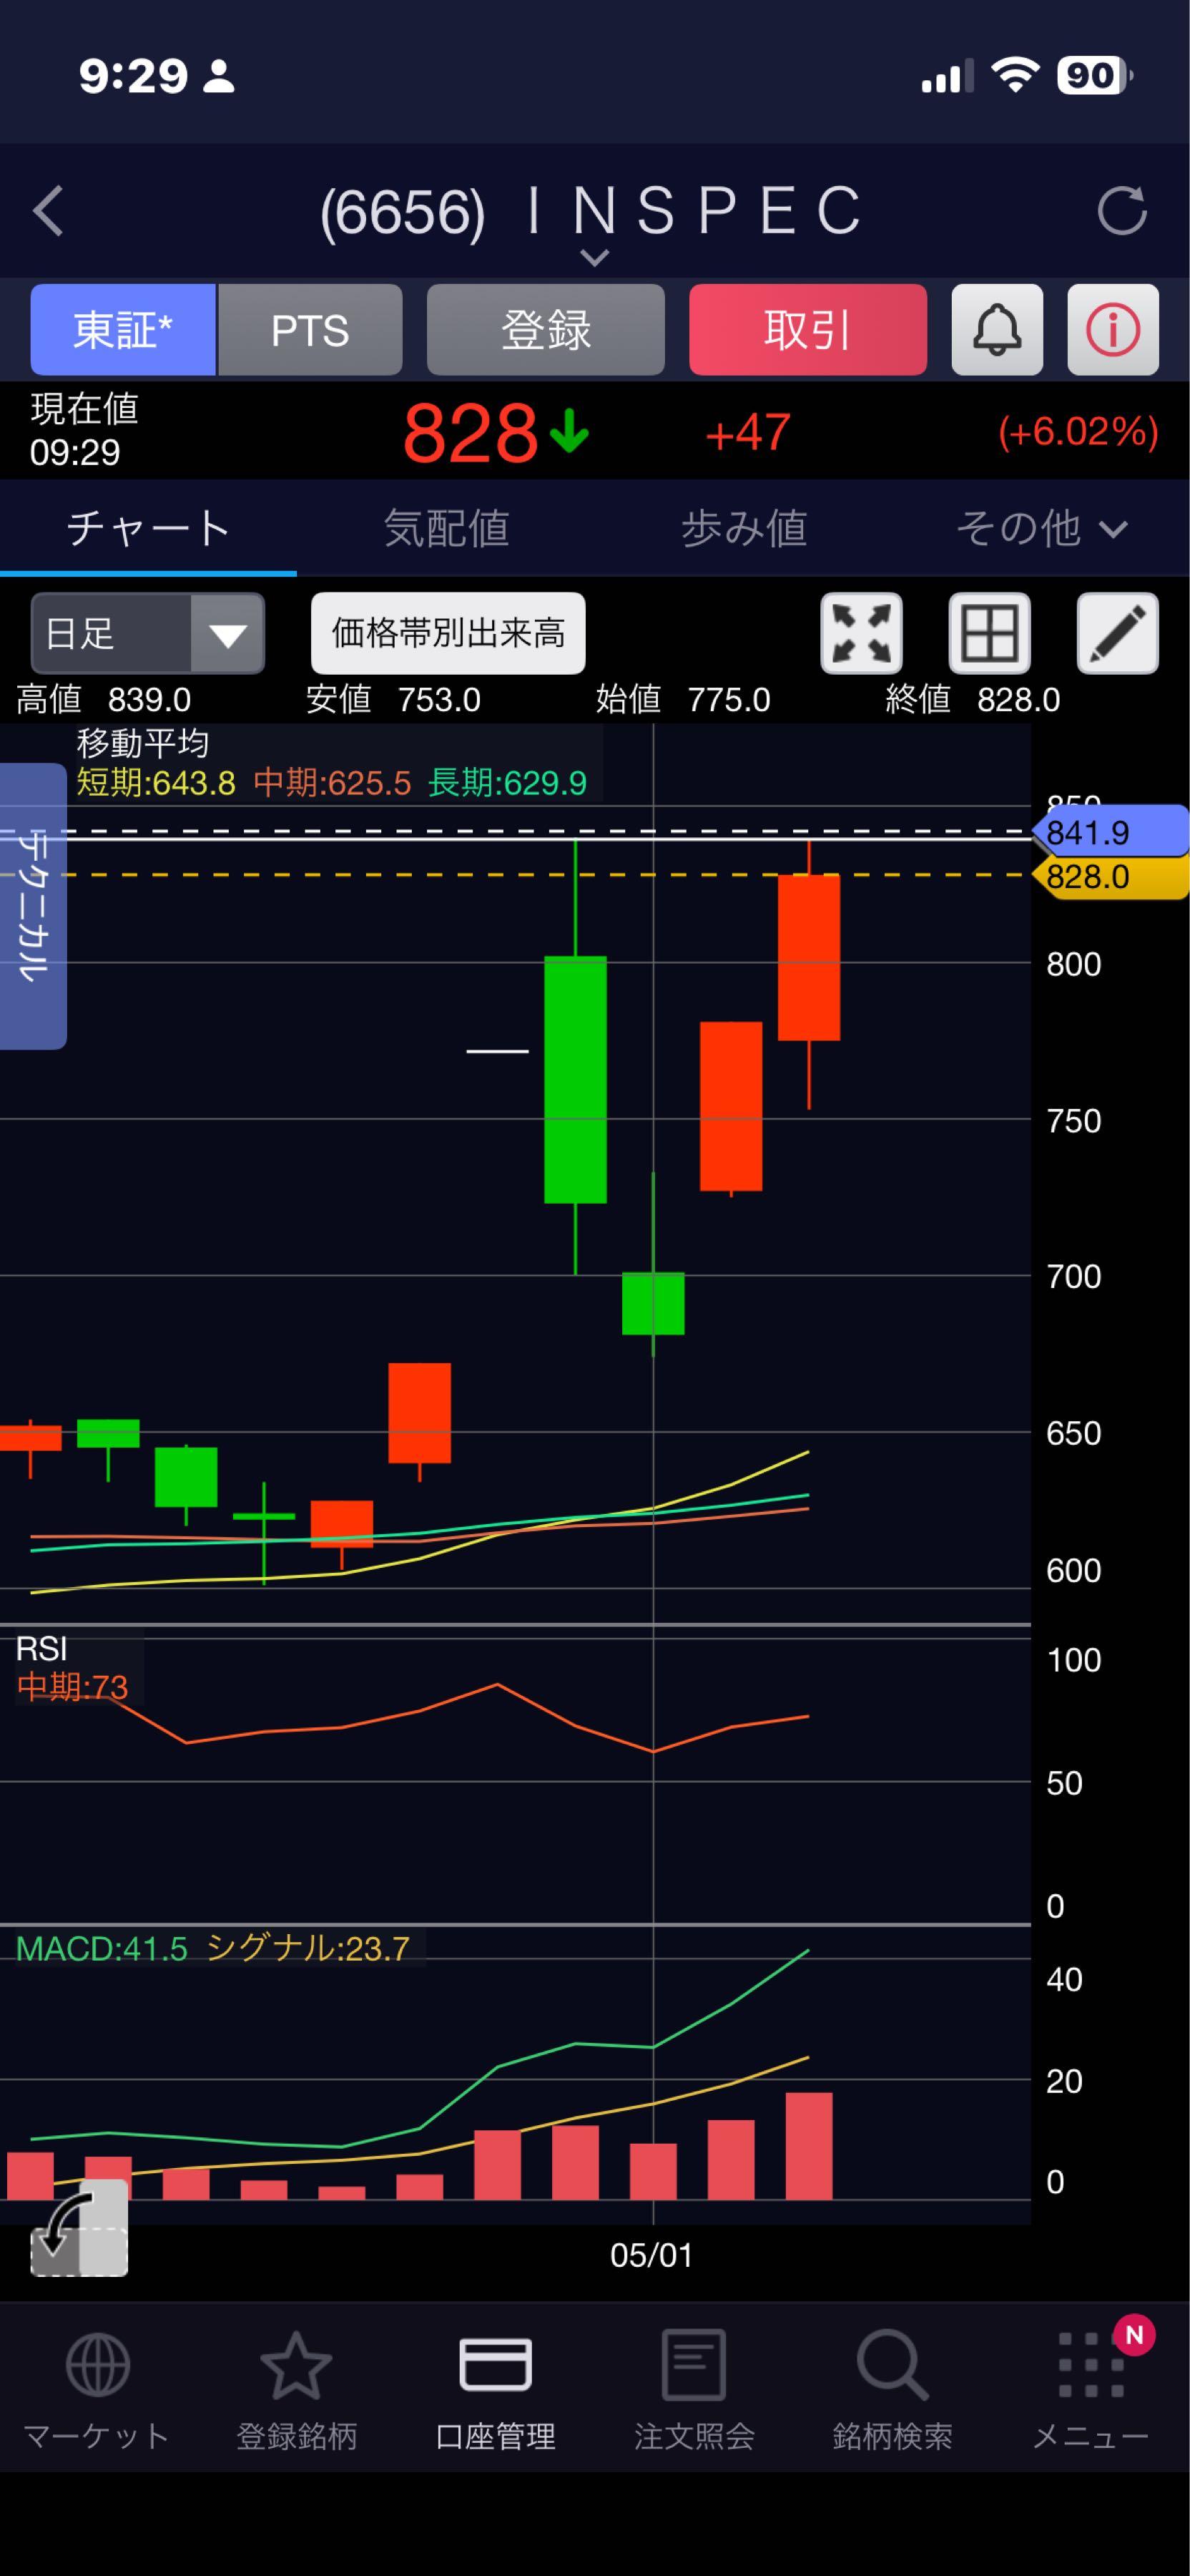Screen dimensions: 1190x2576
Task: Tap the 短期:643.8 moving average label
Action: [x=156, y=783]
